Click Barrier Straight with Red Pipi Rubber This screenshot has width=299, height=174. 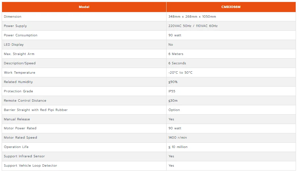tap(36, 110)
